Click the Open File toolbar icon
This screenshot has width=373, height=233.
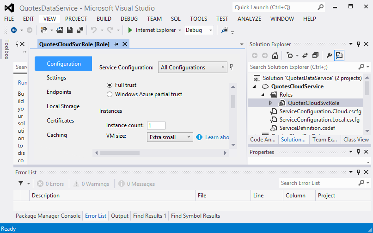tap(60, 30)
